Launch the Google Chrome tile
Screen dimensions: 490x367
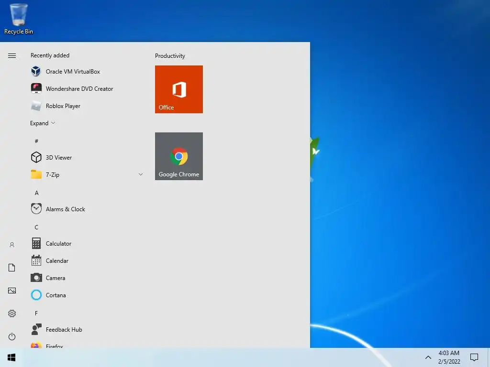pos(179,156)
